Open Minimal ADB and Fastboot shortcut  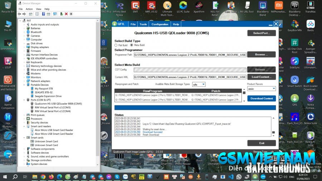point(8,83)
